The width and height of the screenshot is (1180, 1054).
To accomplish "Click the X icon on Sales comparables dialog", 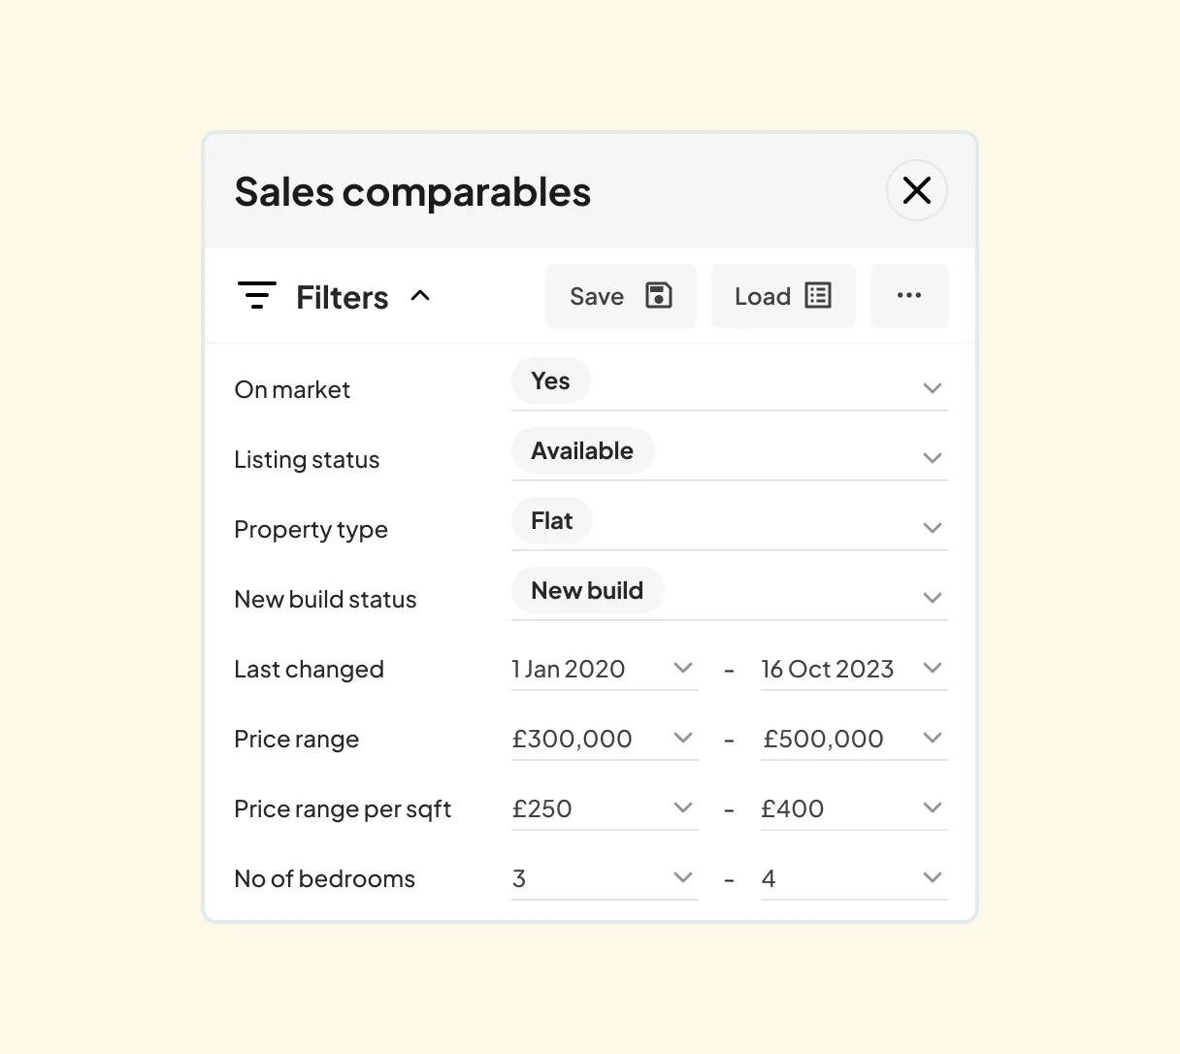I will pos(916,190).
